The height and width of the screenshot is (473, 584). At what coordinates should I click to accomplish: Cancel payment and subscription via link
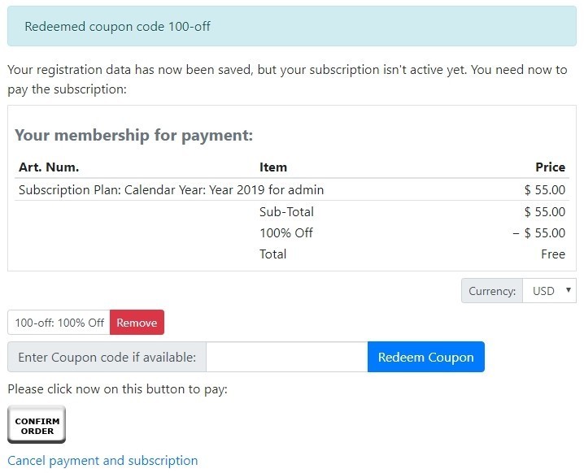point(102,460)
